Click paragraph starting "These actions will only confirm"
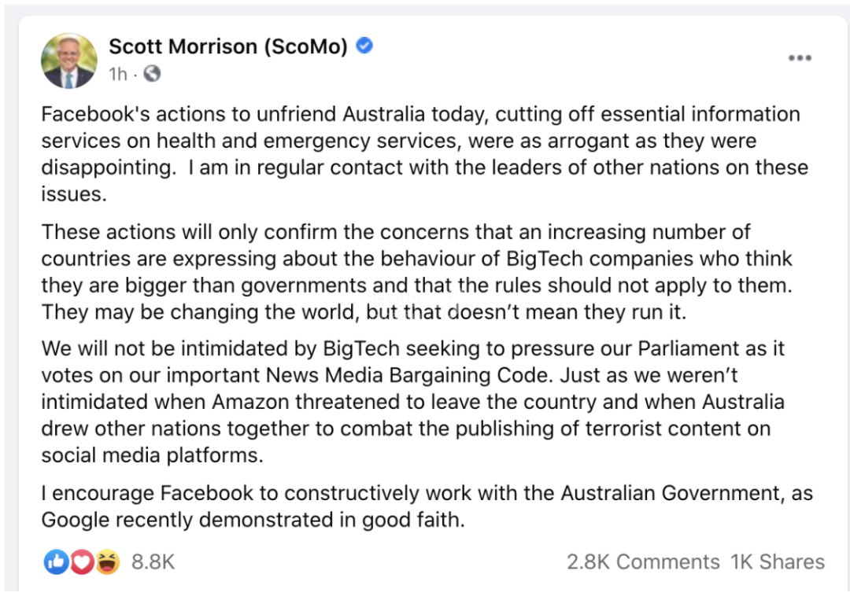The image size is (850, 611). [417, 272]
